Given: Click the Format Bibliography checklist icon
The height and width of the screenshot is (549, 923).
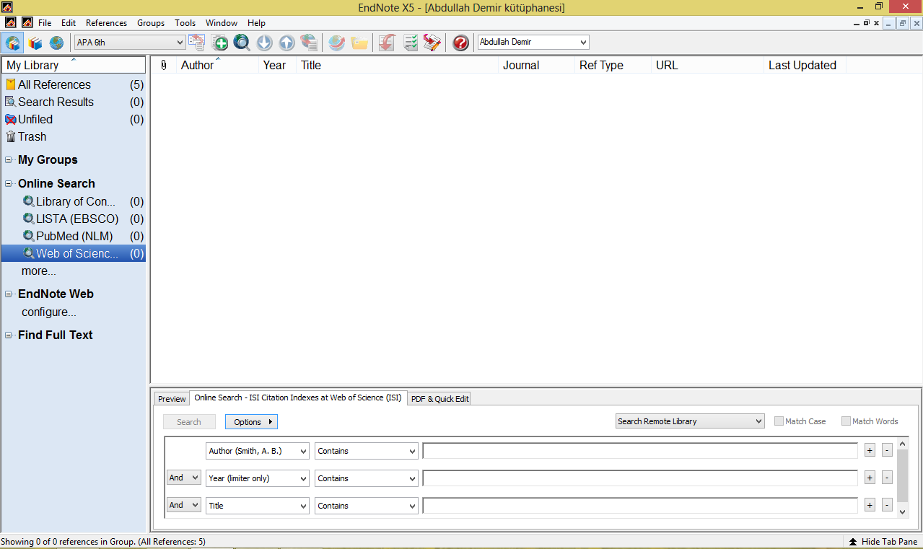Looking at the screenshot, I should tap(411, 43).
